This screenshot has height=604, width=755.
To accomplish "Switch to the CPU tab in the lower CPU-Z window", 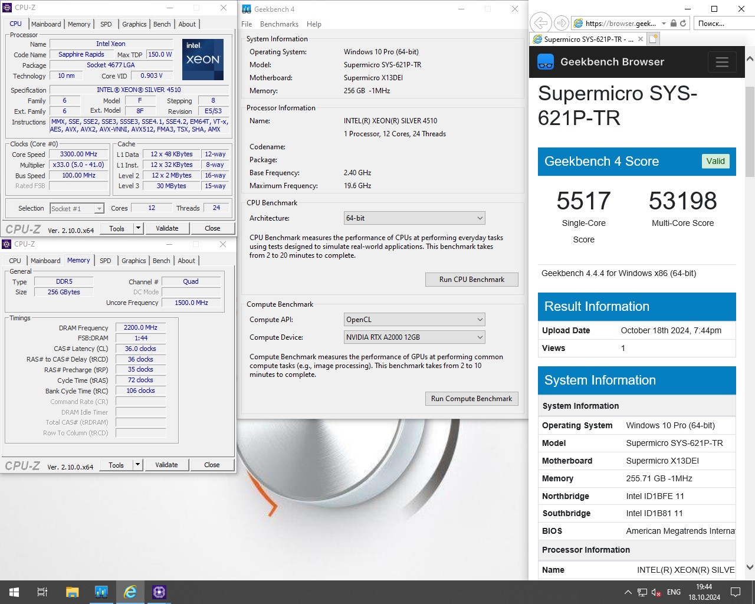I will point(15,261).
